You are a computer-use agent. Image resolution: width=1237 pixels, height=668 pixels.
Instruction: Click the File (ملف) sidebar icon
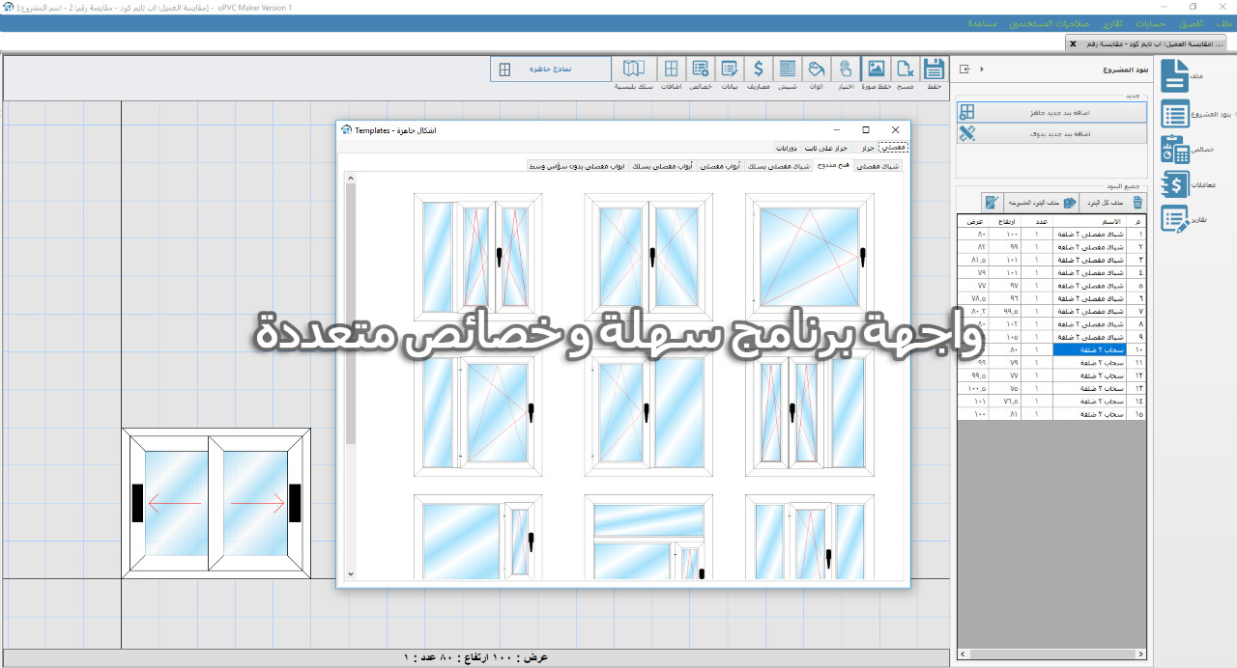pos(1175,76)
